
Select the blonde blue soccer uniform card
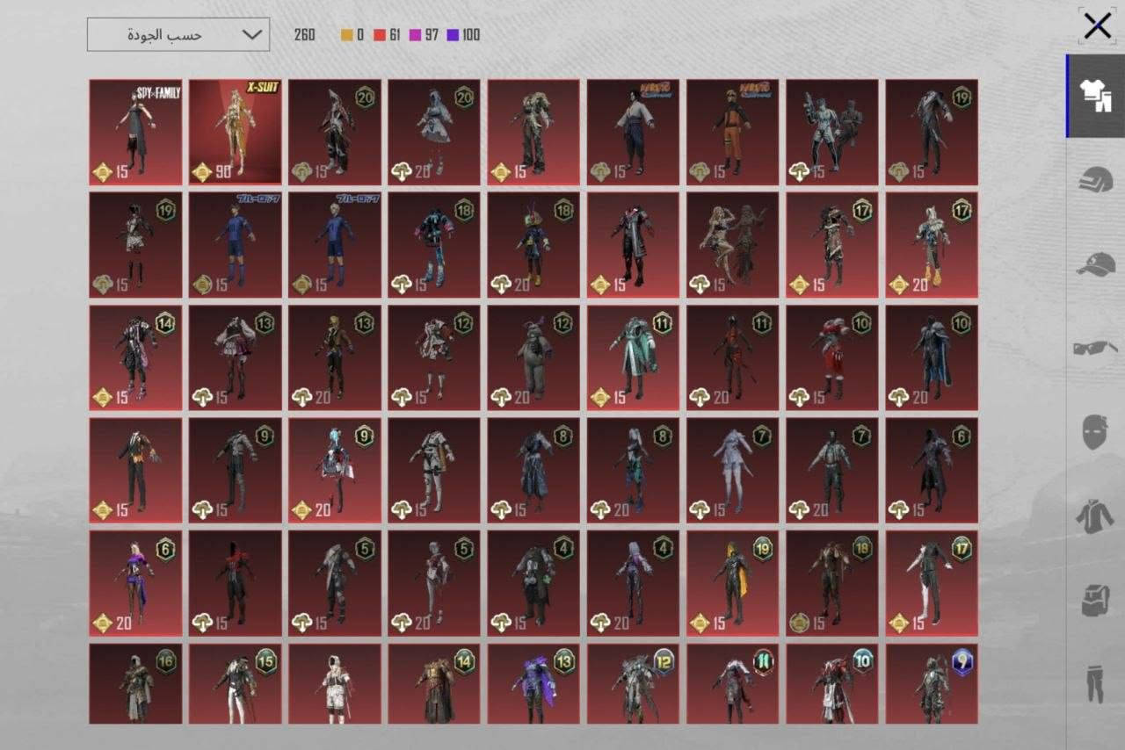point(335,245)
